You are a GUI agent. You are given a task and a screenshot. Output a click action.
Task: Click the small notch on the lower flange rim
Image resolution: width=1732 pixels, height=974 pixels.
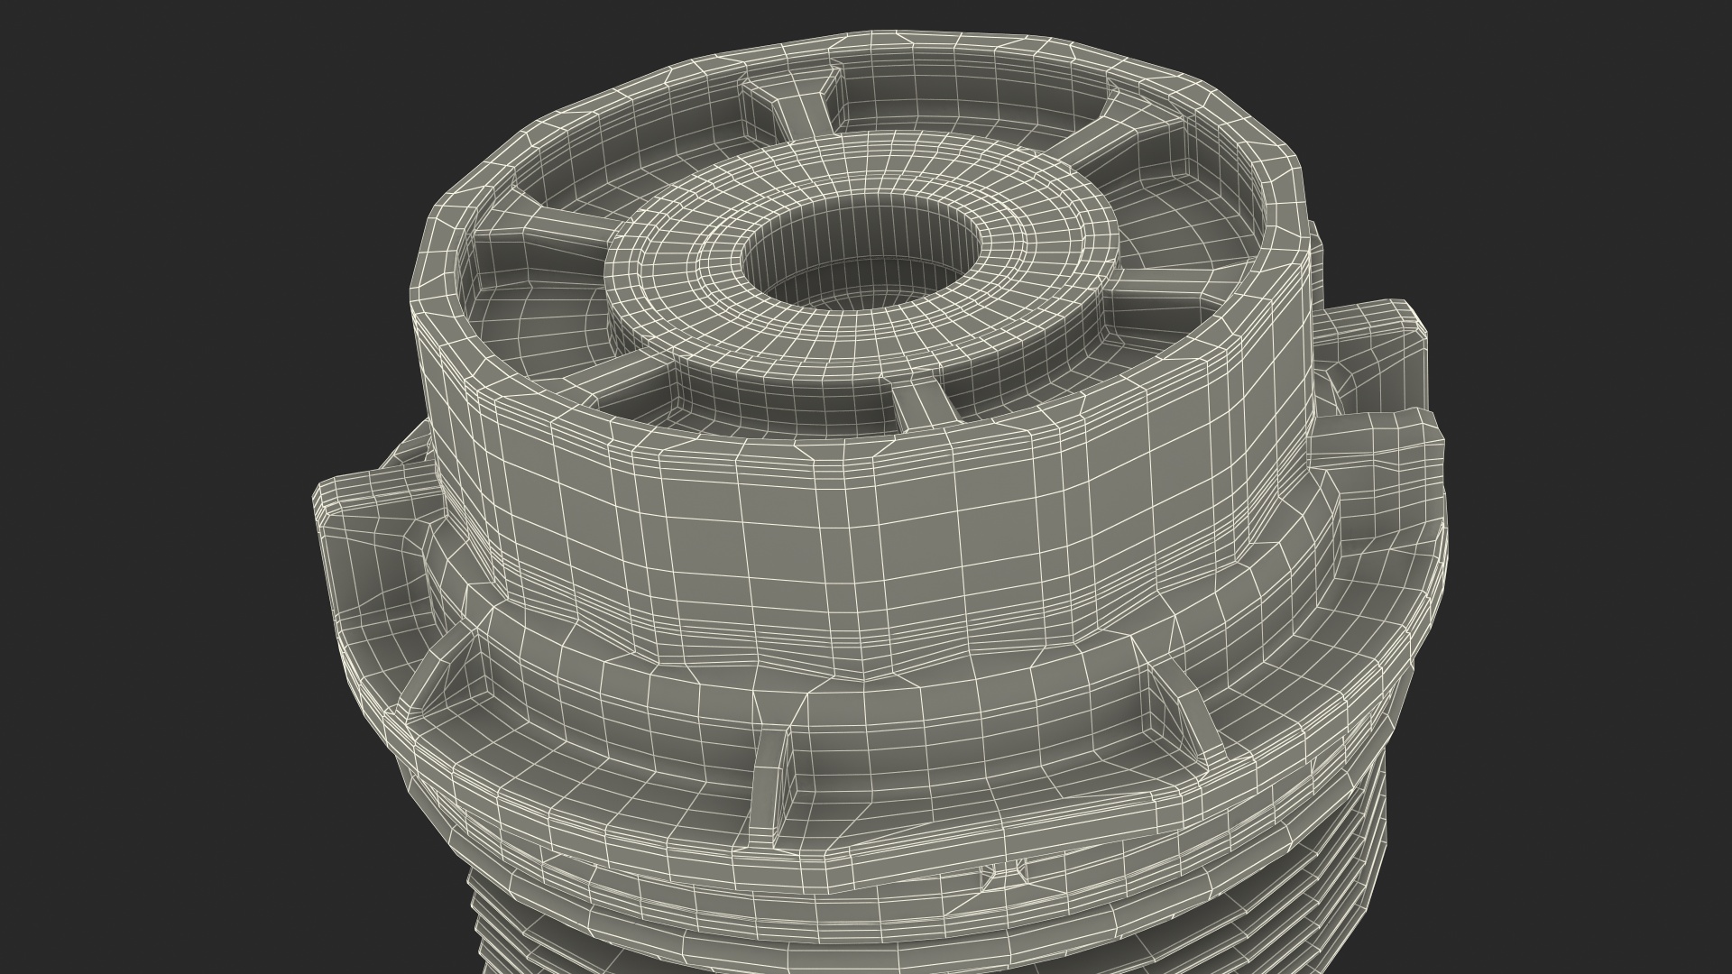1003,874
